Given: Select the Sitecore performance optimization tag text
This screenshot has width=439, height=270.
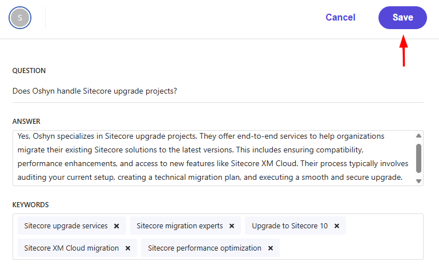Looking at the screenshot, I should [205, 248].
